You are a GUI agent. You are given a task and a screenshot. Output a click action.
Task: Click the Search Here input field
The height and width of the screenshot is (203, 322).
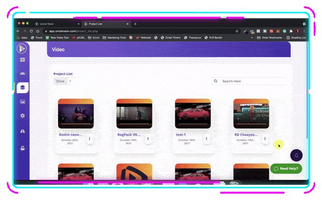[253, 81]
